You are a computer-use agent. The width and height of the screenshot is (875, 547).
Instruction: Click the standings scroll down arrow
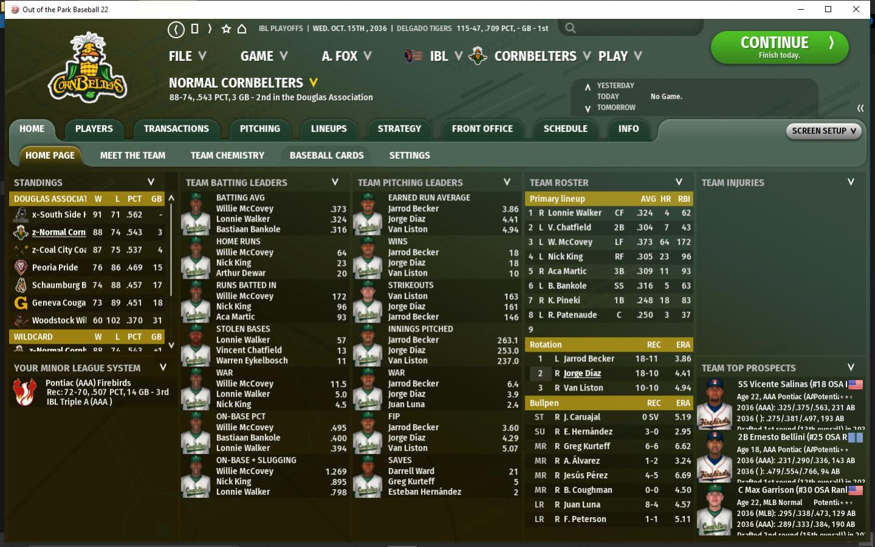pos(171,345)
